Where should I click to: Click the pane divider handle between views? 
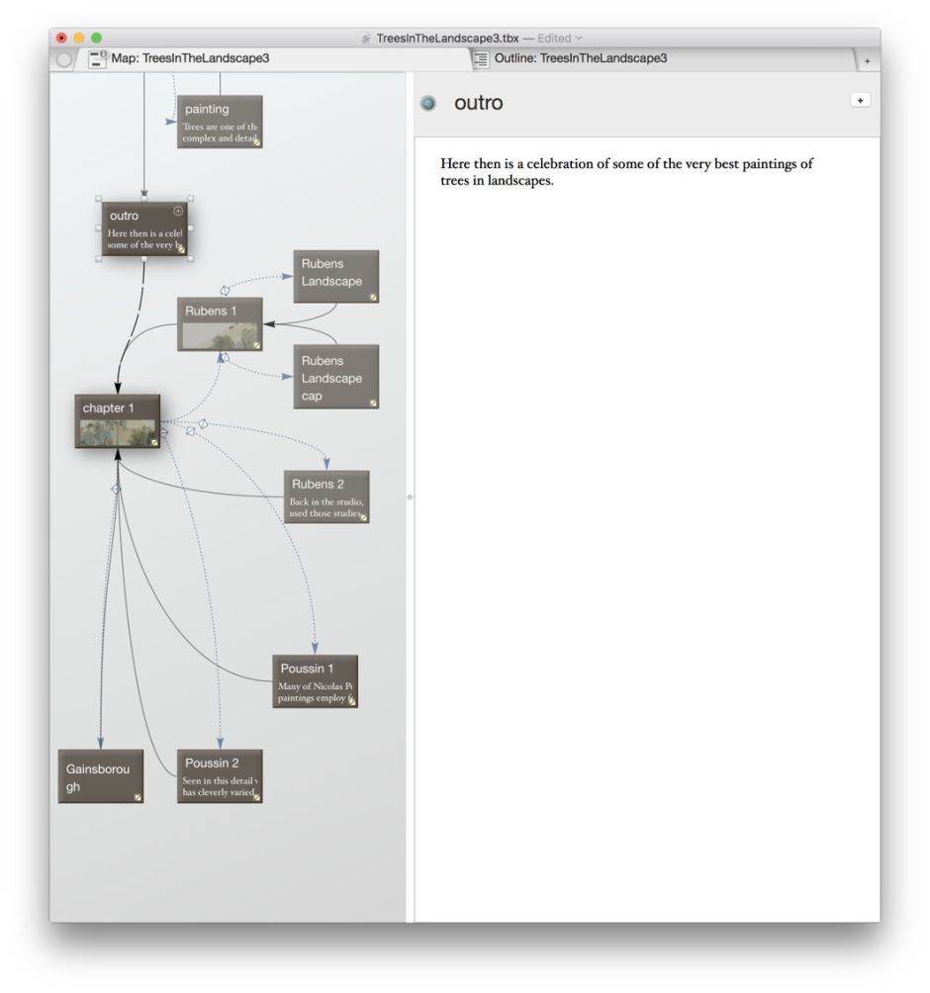[x=410, y=496]
